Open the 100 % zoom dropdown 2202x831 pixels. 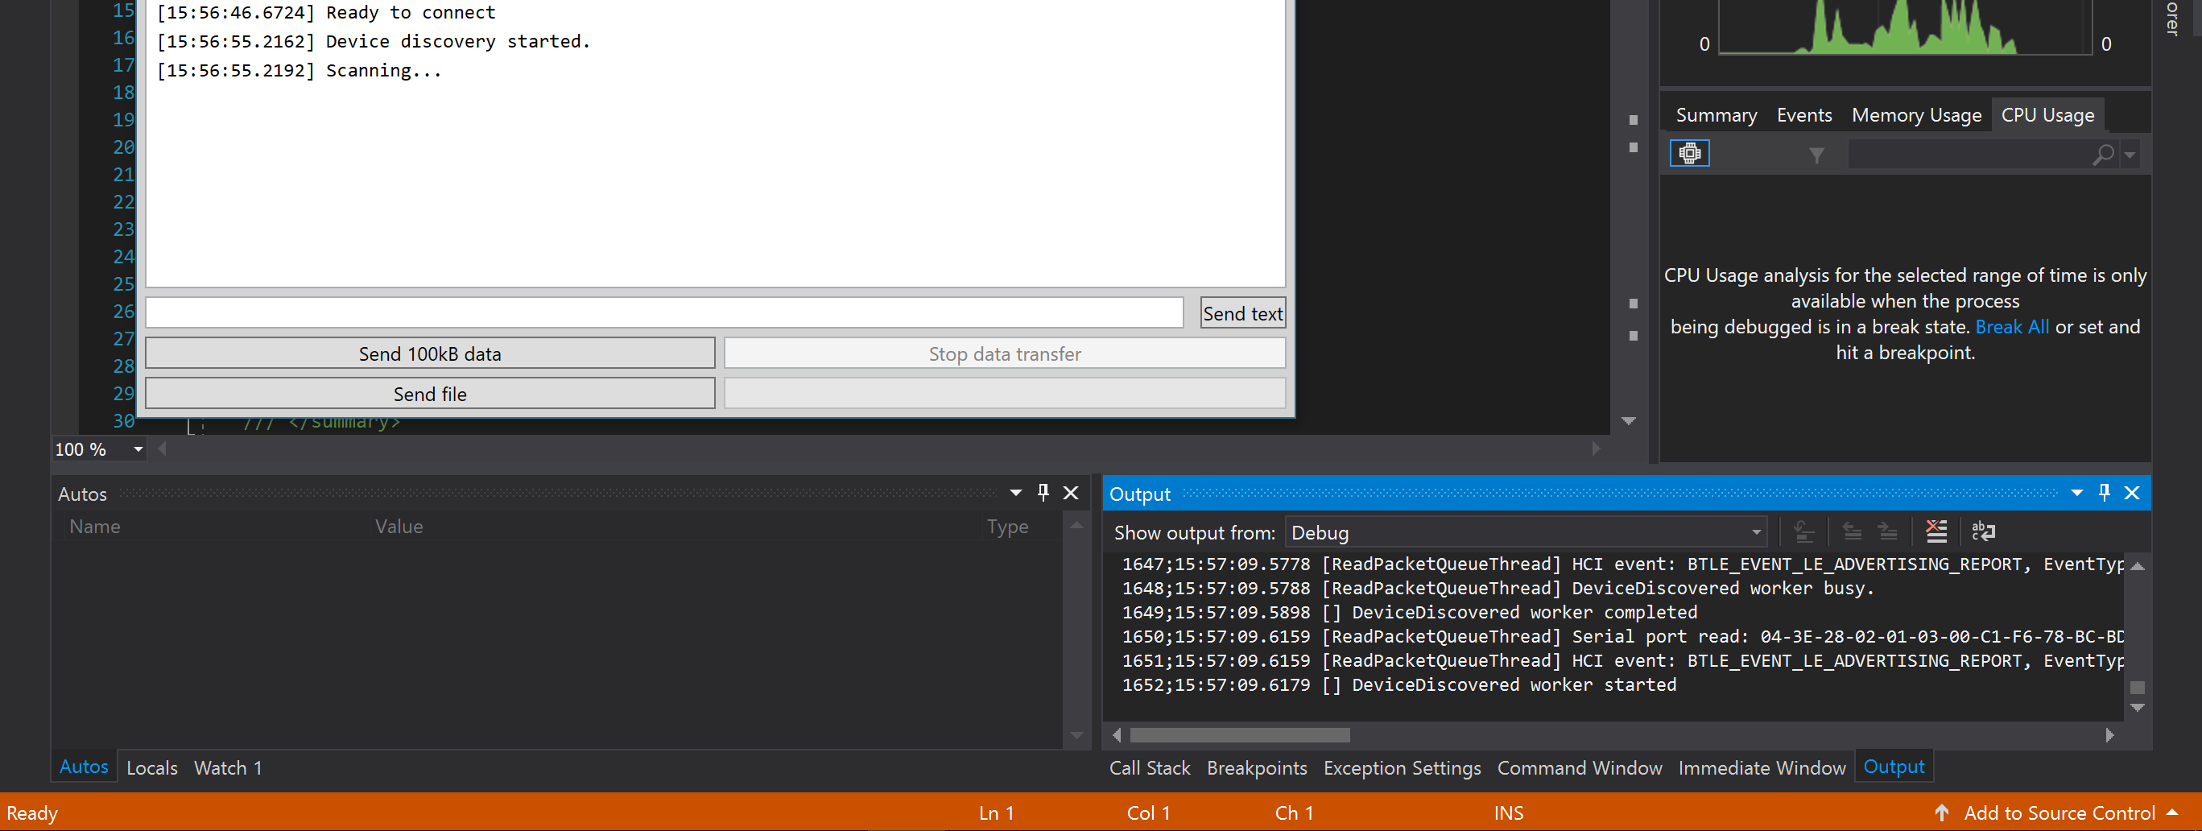138,449
